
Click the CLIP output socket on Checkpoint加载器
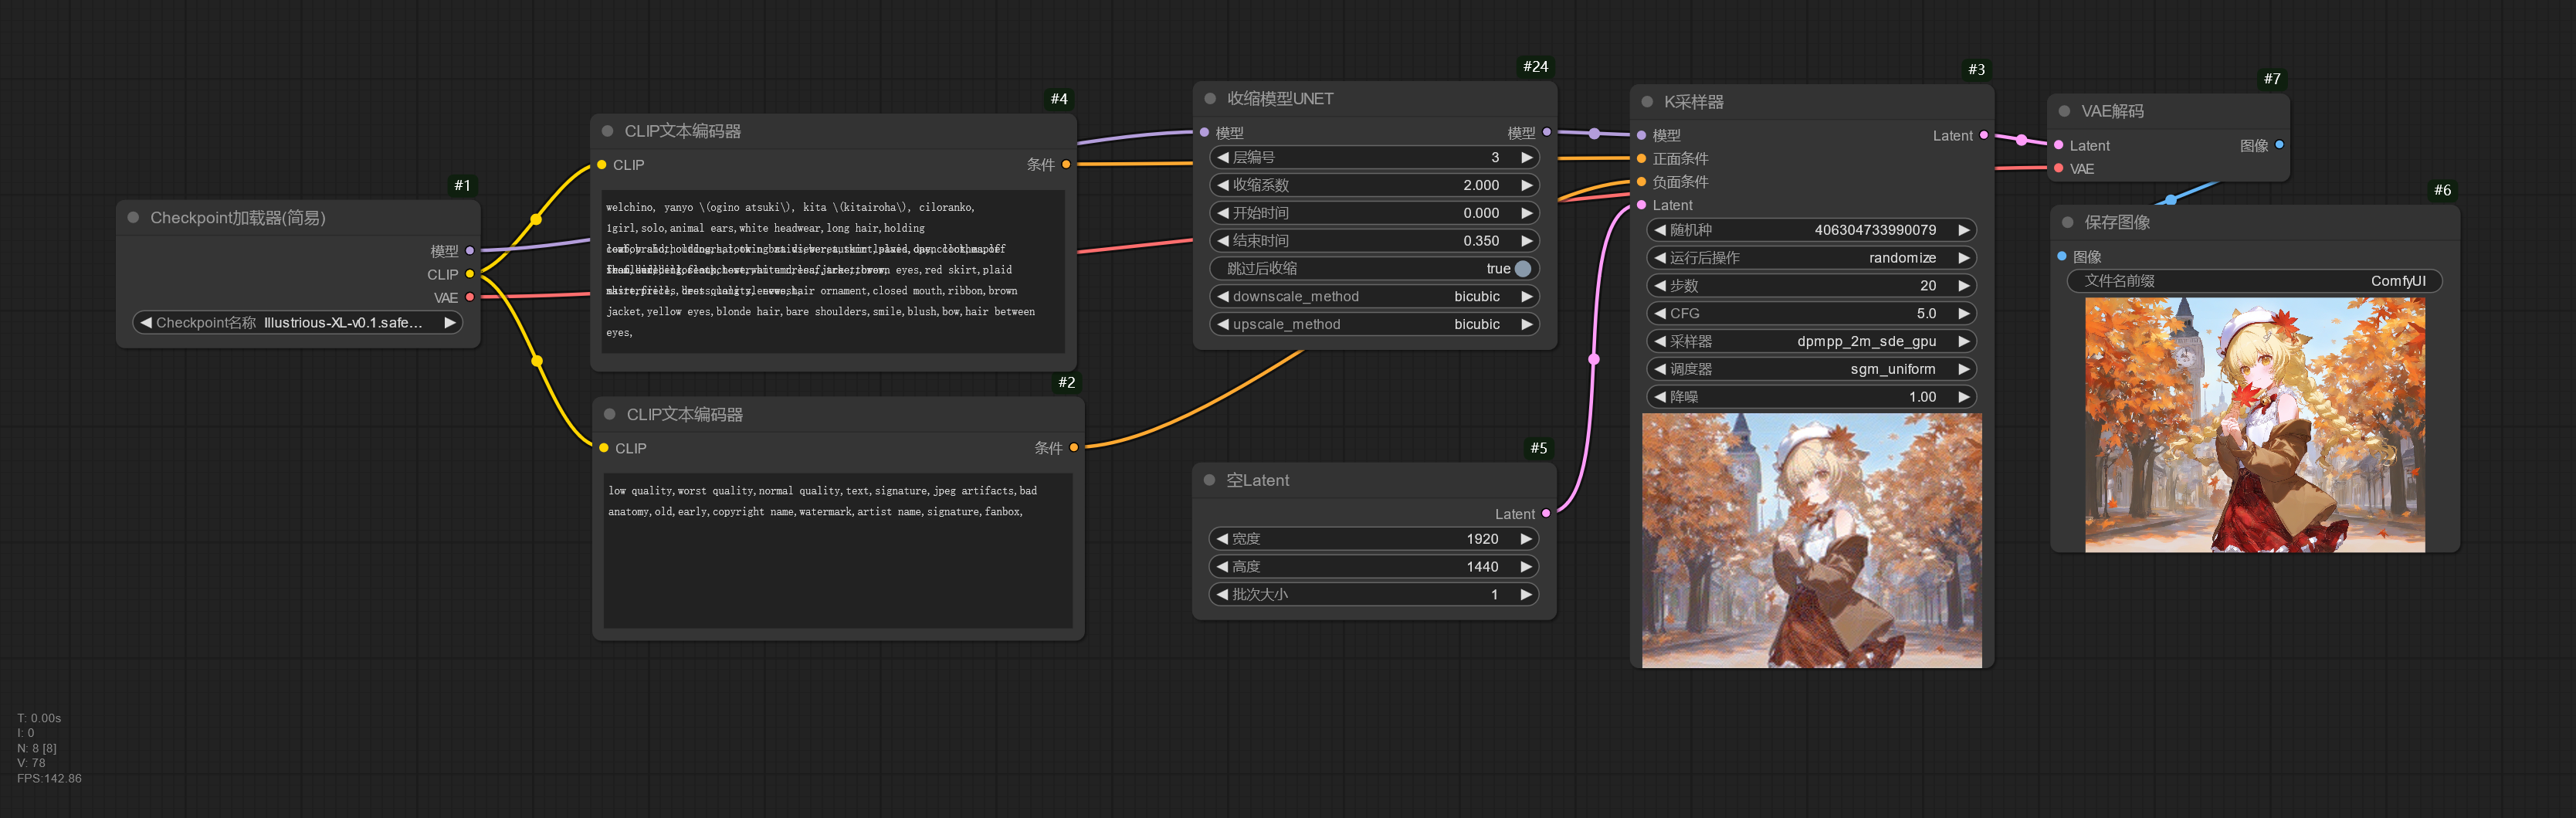(470, 274)
